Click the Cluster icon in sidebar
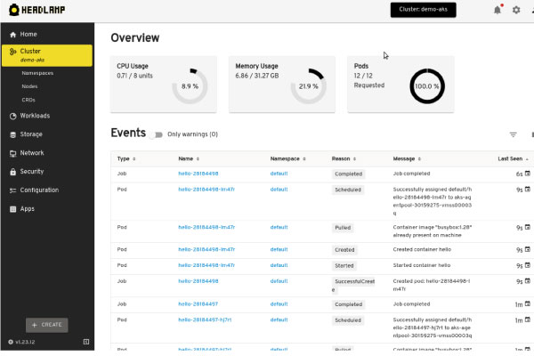Image resolution: width=534 pixels, height=356 pixels. (13, 52)
